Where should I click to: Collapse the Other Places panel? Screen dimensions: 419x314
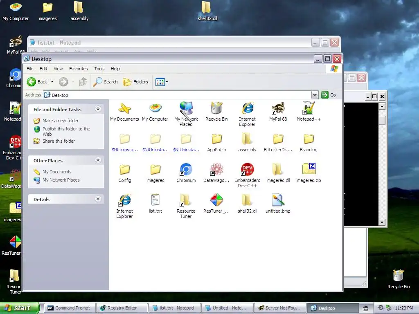click(98, 160)
